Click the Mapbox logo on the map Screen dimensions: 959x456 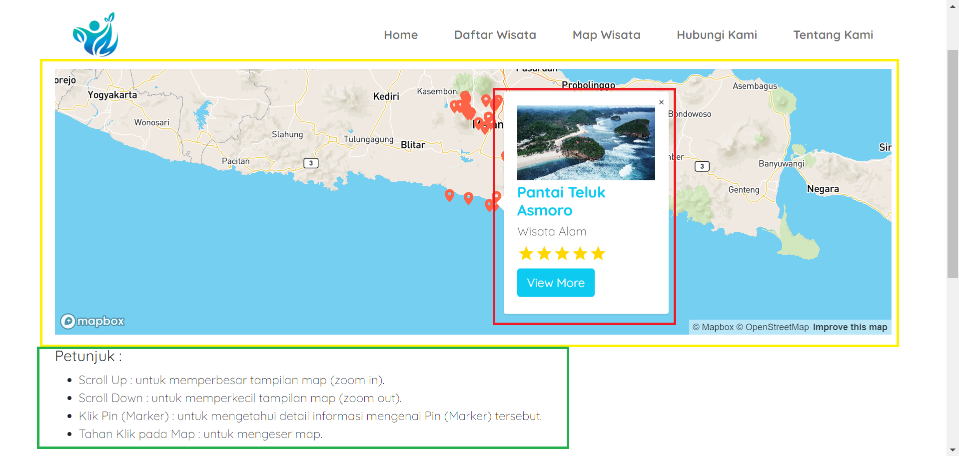(x=91, y=321)
